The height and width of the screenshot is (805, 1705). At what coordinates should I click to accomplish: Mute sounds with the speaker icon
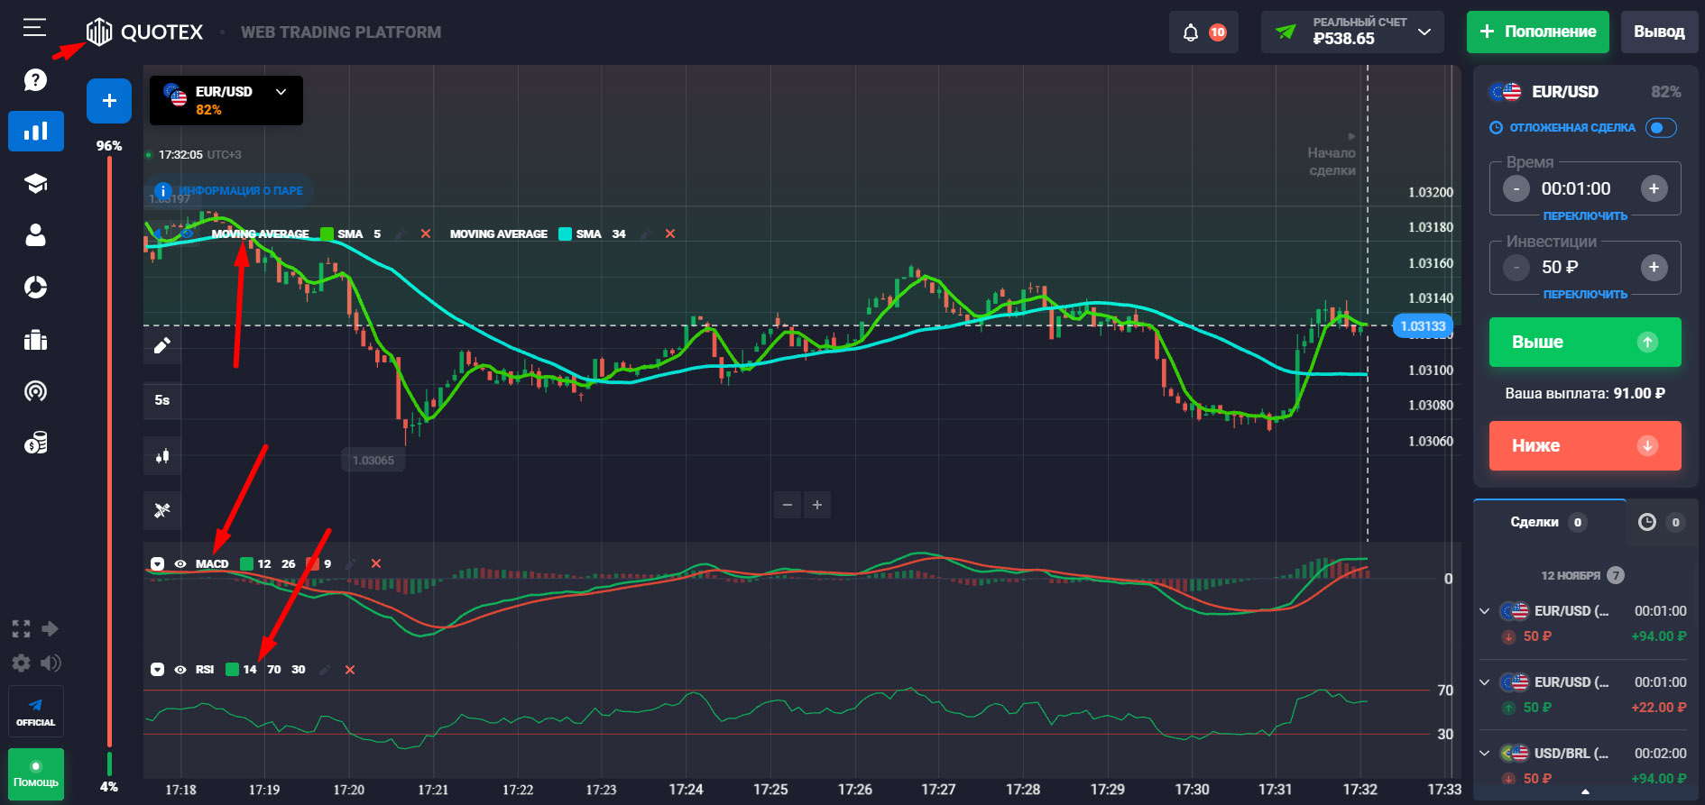point(51,663)
